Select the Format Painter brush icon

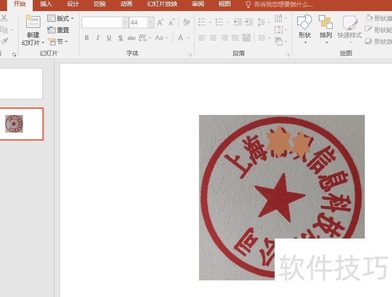pos(4,41)
